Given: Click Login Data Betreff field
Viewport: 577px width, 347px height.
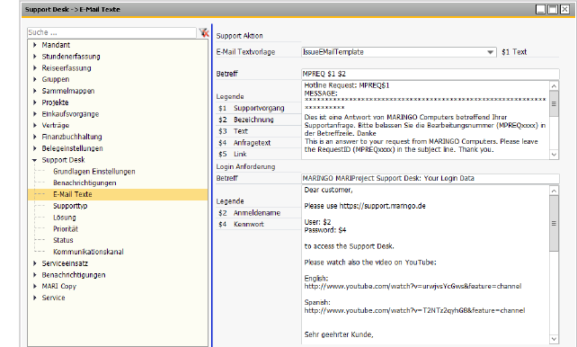Looking at the screenshot, I should (431, 179).
